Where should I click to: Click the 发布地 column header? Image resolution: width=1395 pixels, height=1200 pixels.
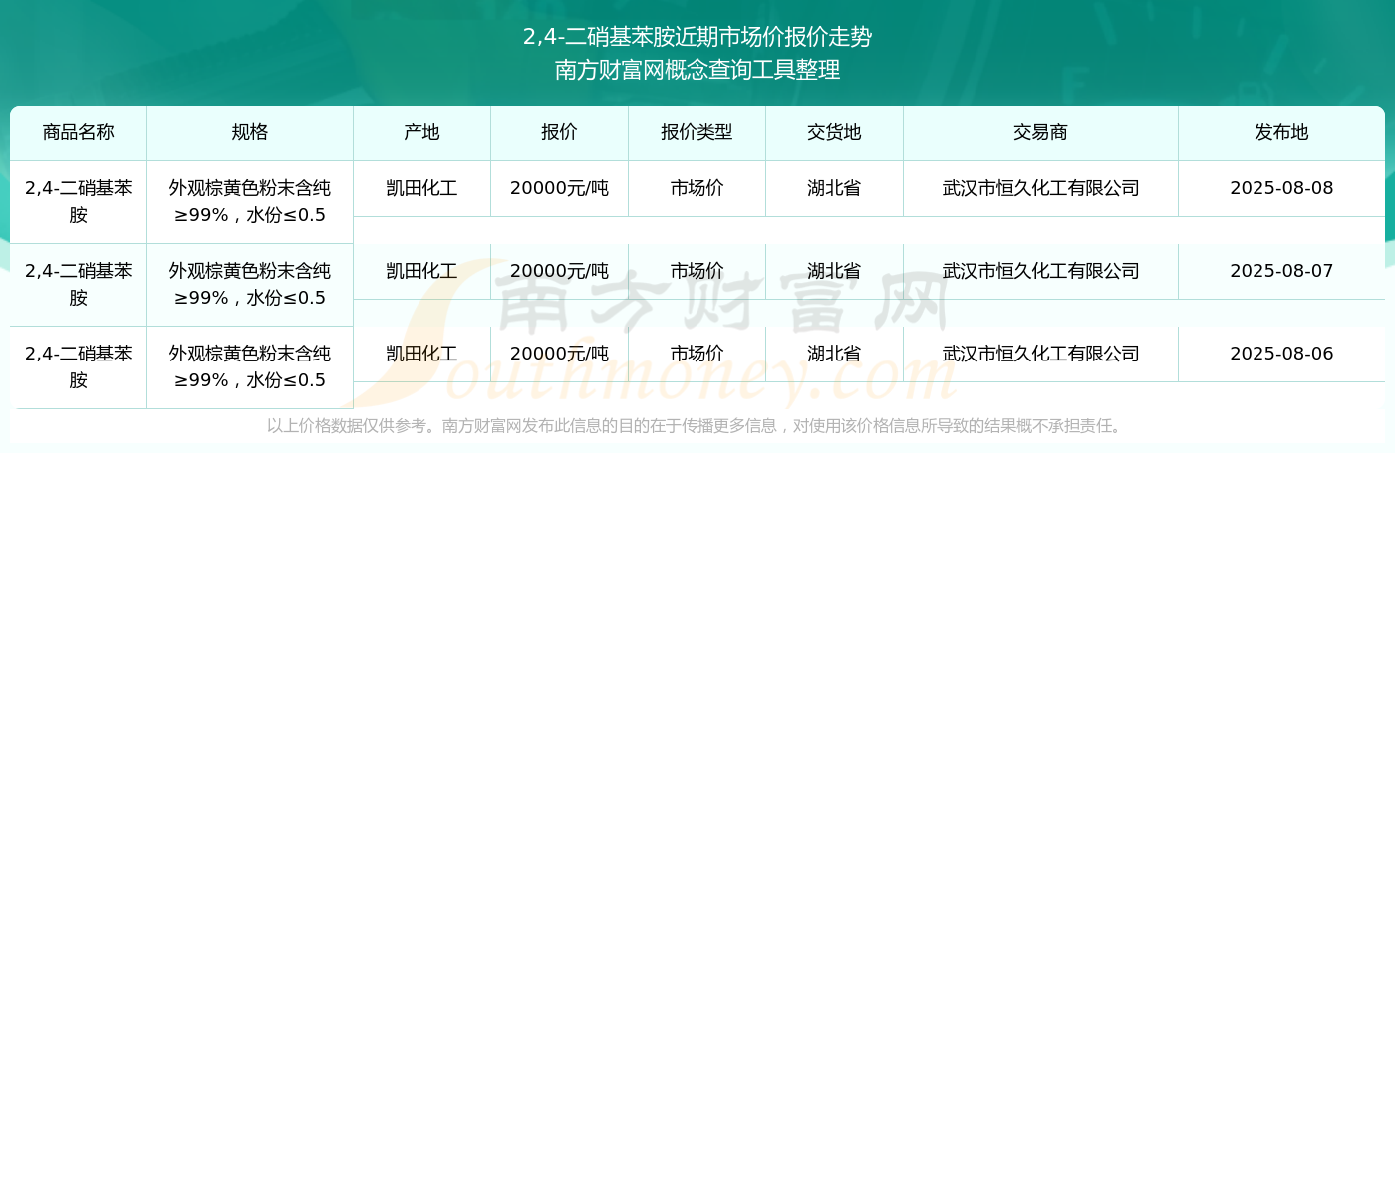click(x=1281, y=132)
